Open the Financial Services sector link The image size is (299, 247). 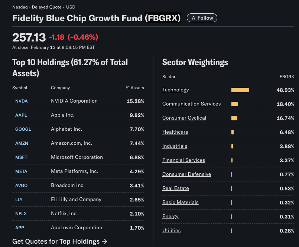(183, 160)
